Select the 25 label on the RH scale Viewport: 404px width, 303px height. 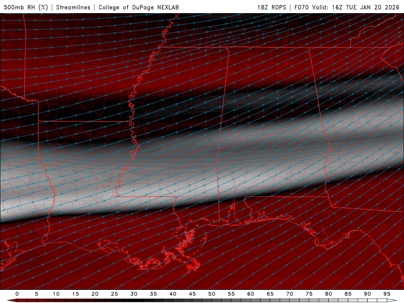[115, 294]
